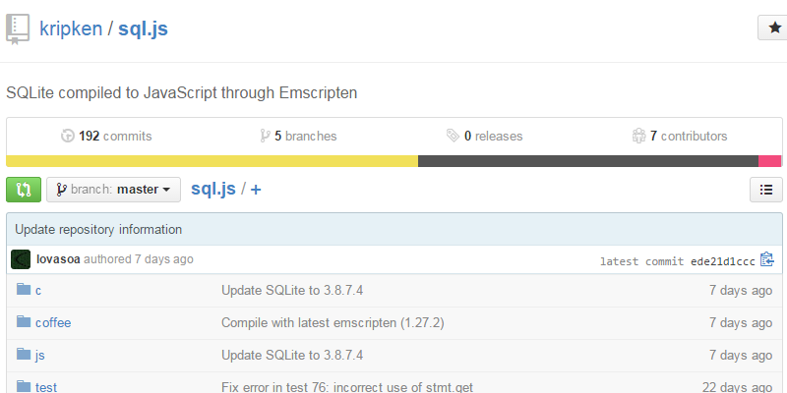
Task: Click lovasoa's avatar image
Action: 21,259
